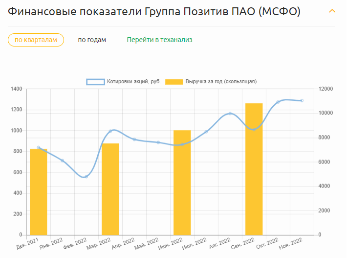This screenshot has height=258, width=347.
Task: Click the yellow revenue legend swatch
Action: pos(173,82)
